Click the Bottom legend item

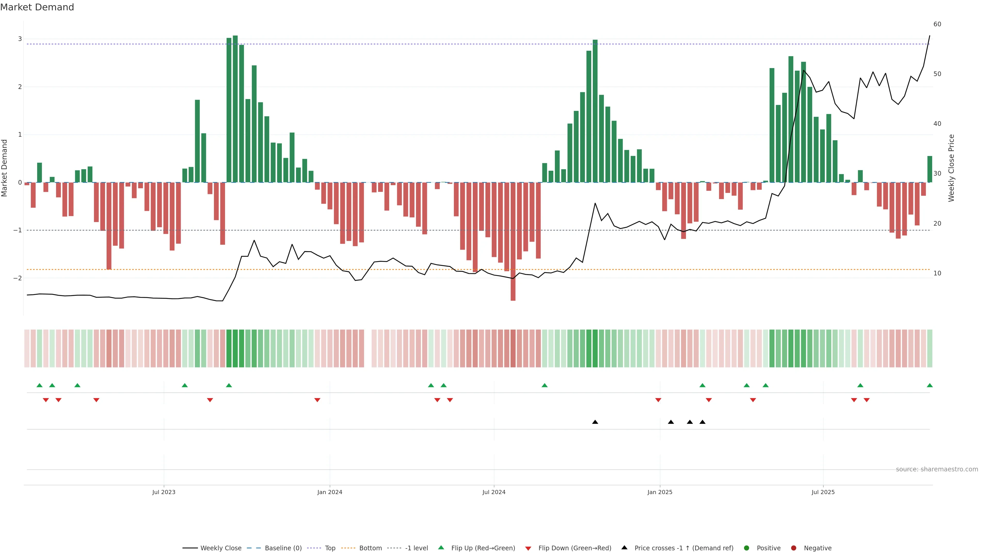click(370, 548)
